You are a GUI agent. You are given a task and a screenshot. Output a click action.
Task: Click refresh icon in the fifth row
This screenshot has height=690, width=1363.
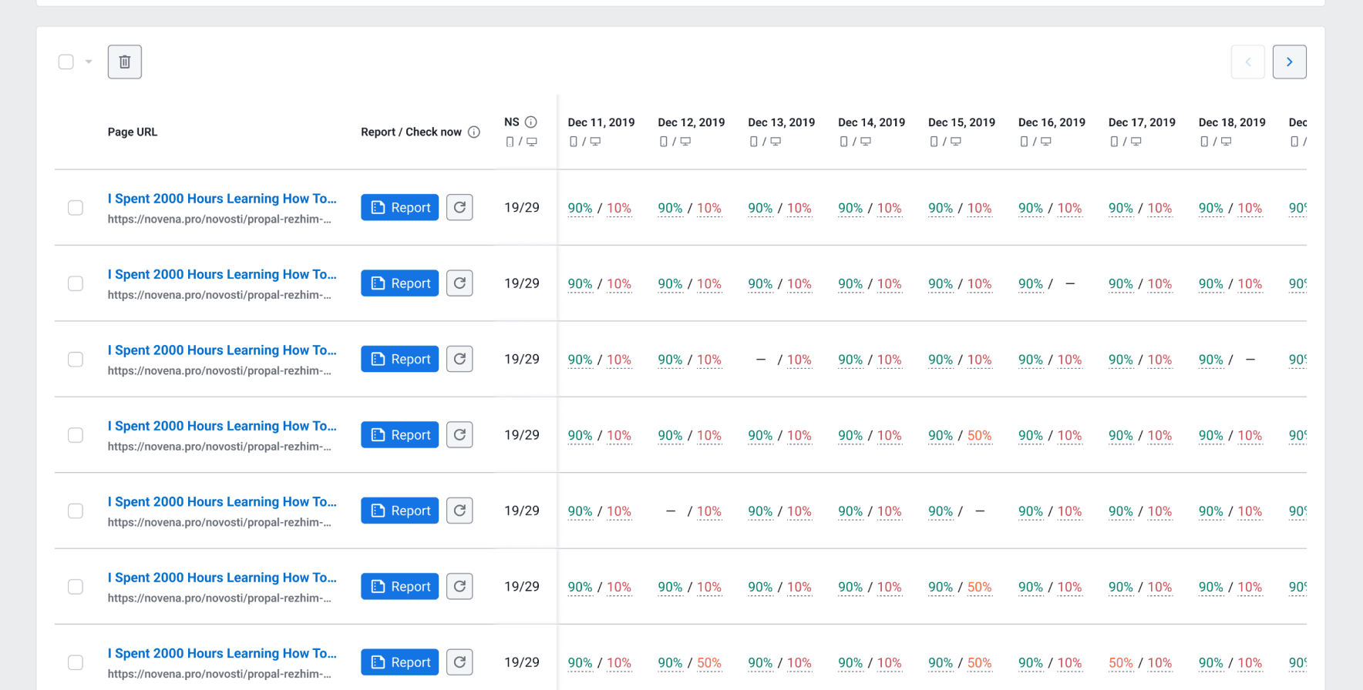(x=459, y=511)
